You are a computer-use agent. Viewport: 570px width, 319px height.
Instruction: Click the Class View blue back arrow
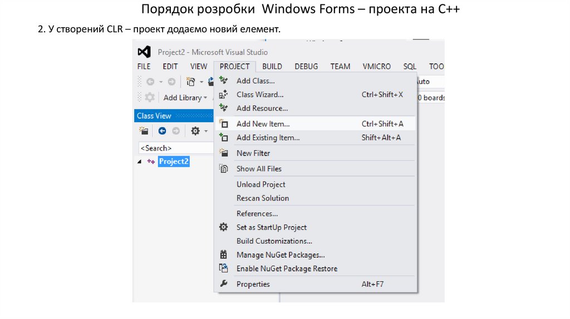tap(162, 131)
